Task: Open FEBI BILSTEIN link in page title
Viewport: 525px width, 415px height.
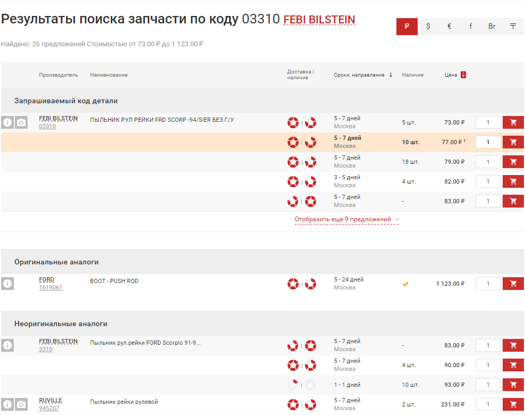Action: 319,20
